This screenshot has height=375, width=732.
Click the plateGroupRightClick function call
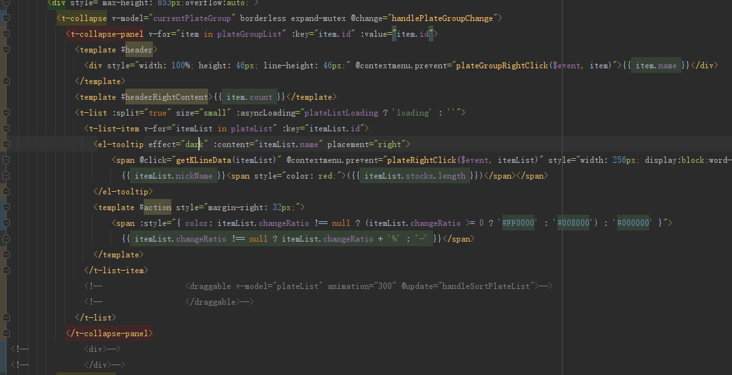click(502, 66)
